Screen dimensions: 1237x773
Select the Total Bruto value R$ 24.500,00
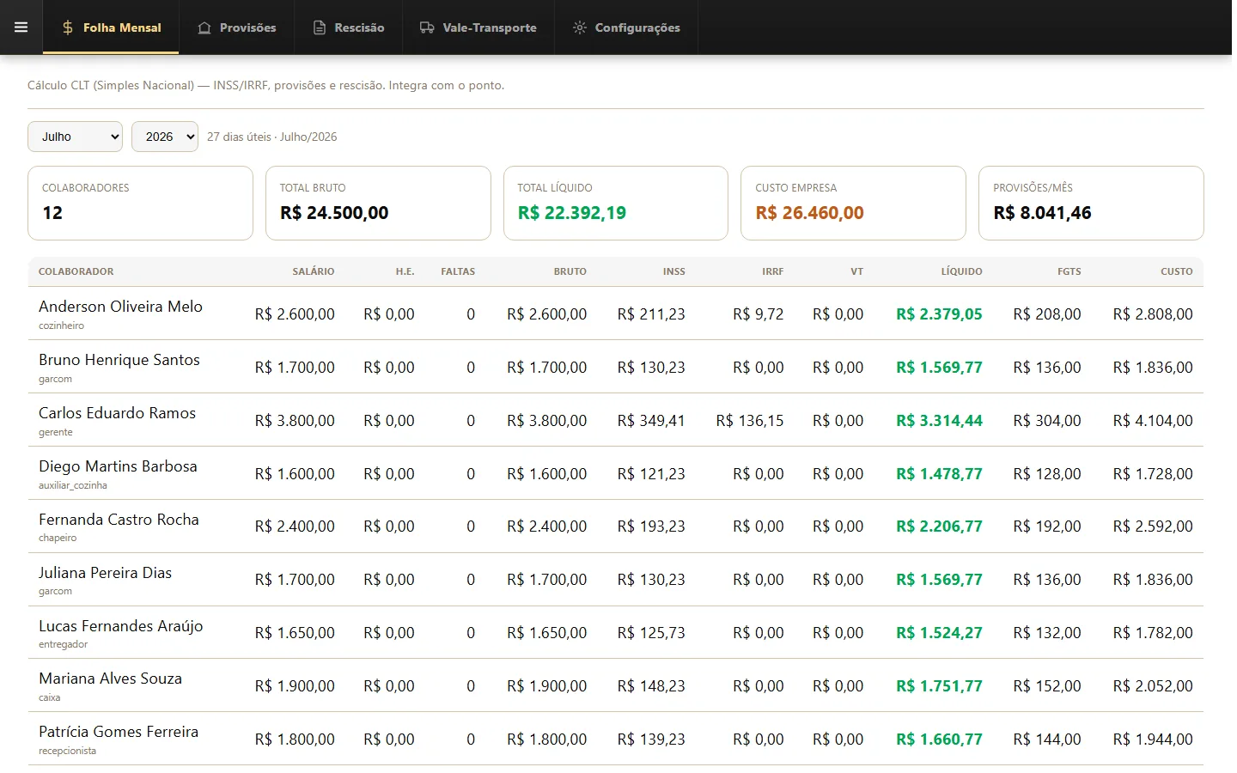(334, 213)
